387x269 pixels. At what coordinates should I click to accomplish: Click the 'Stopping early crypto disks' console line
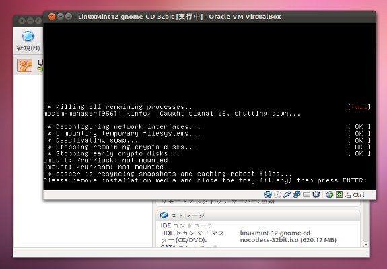pos(114,153)
